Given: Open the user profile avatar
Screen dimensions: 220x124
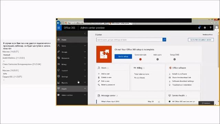Looking at the screenshot, I should (x=217, y=28).
